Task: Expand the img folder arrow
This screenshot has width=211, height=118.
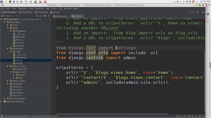Action: [14, 78]
